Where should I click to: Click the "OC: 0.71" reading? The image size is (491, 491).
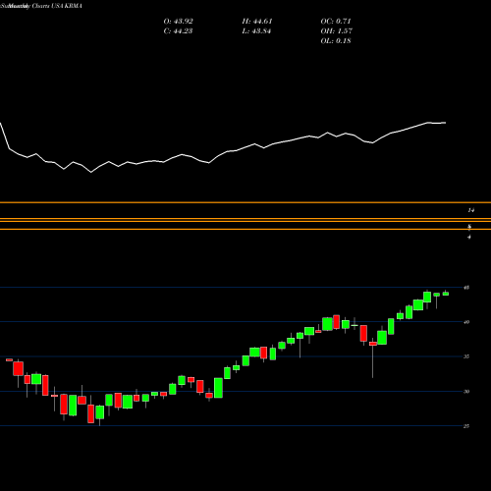pyautogui.click(x=336, y=22)
